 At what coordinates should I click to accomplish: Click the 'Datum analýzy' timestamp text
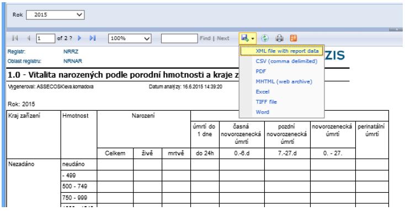click(x=185, y=86)
